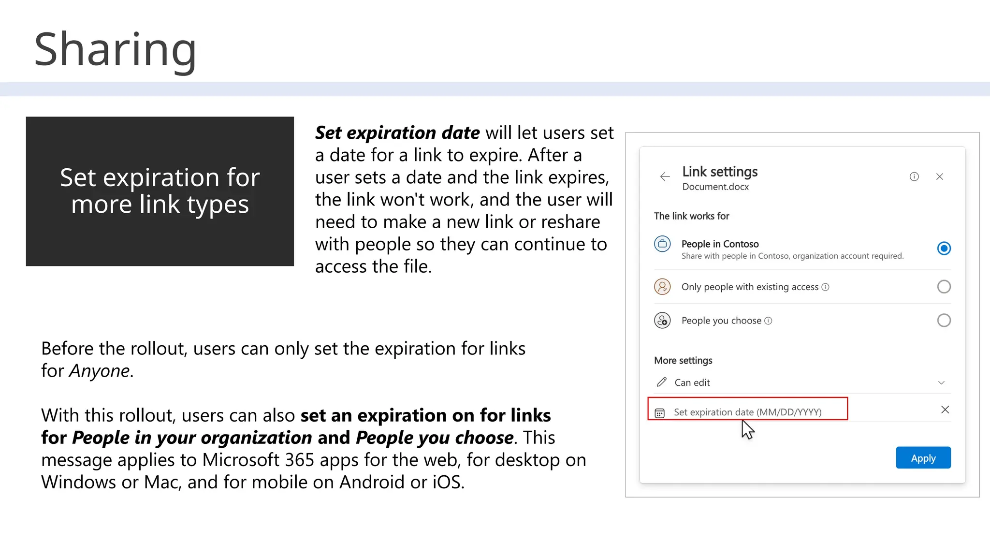Viewport: 990px width, 557px height.
Task: Select the People in Contoso radio button
Action: point(944,249)
